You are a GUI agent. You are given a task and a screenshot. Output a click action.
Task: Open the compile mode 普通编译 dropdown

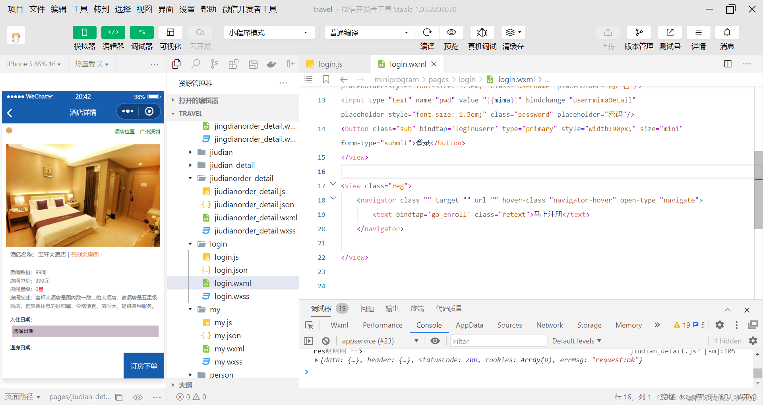[370, 33]
